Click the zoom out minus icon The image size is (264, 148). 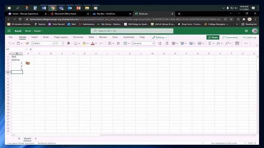pos(245,143)
